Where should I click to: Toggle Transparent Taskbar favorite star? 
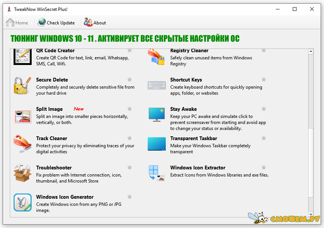264,138
